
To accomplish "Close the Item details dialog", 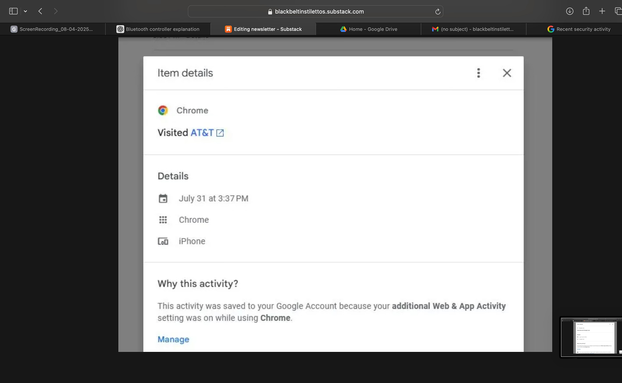I will pos(507,73).
